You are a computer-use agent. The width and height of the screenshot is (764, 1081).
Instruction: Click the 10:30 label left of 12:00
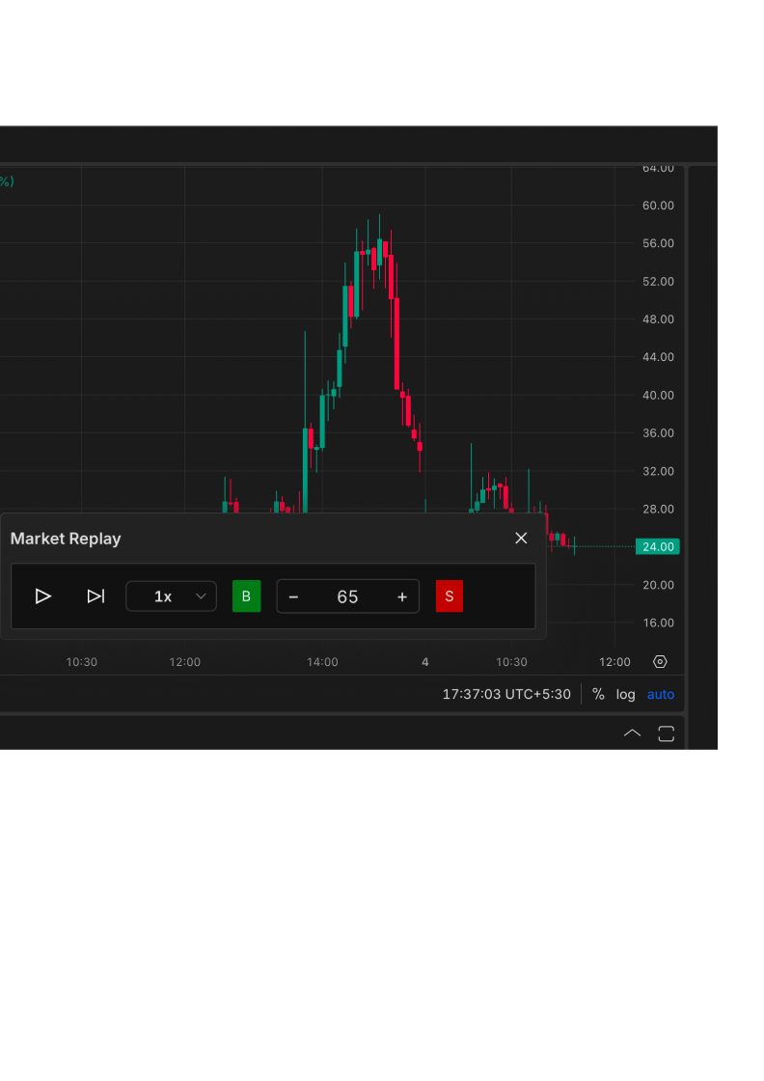point(81,662)
